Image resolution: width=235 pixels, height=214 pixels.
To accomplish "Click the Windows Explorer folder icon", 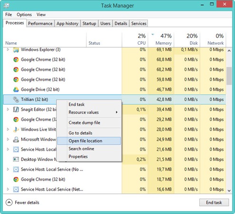I will pos(16,50).
